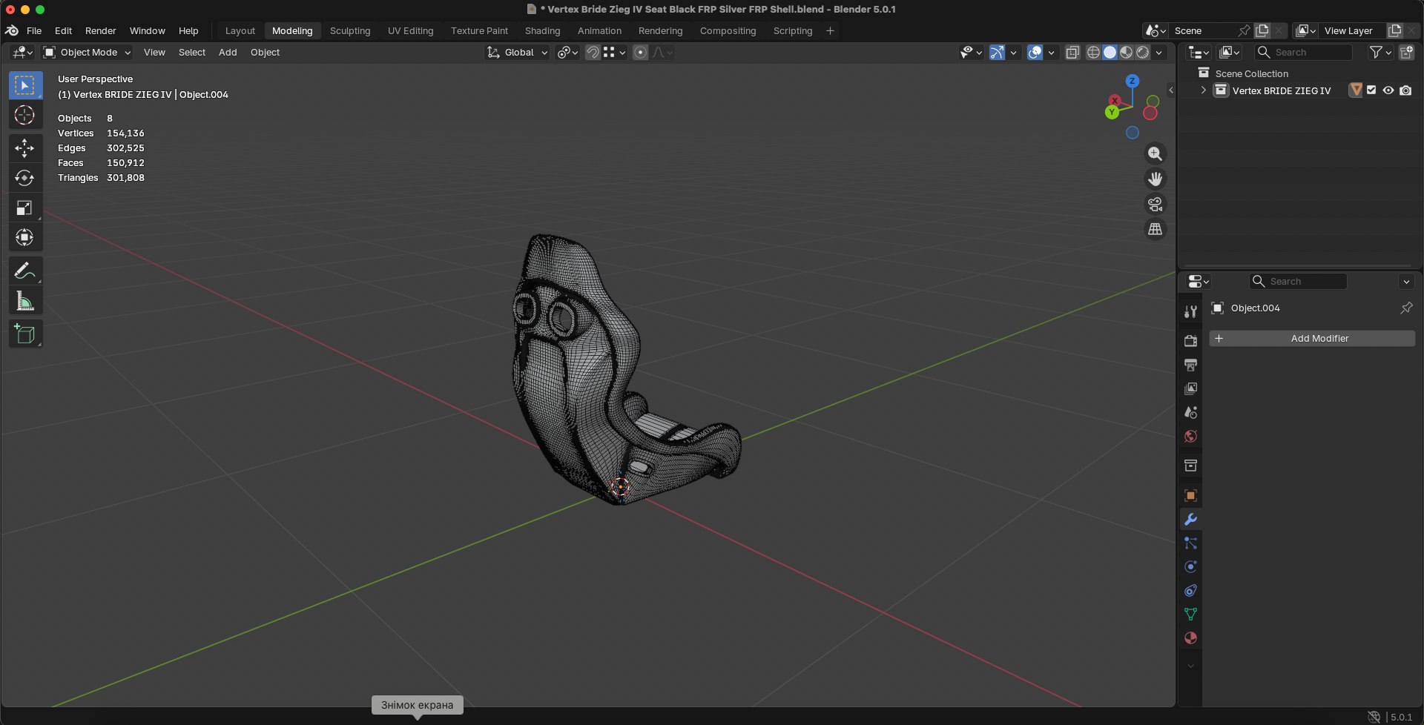This screenshot has height=725, width=1424.
Task: Activate the Transform tool
Action: pos(25,237)
